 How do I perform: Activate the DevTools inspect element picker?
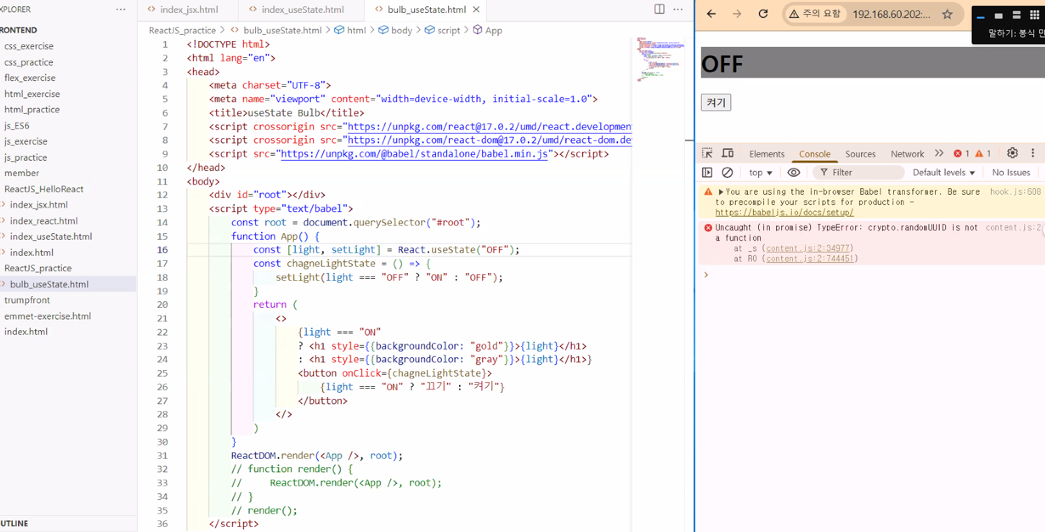click(x=707, y=153)
